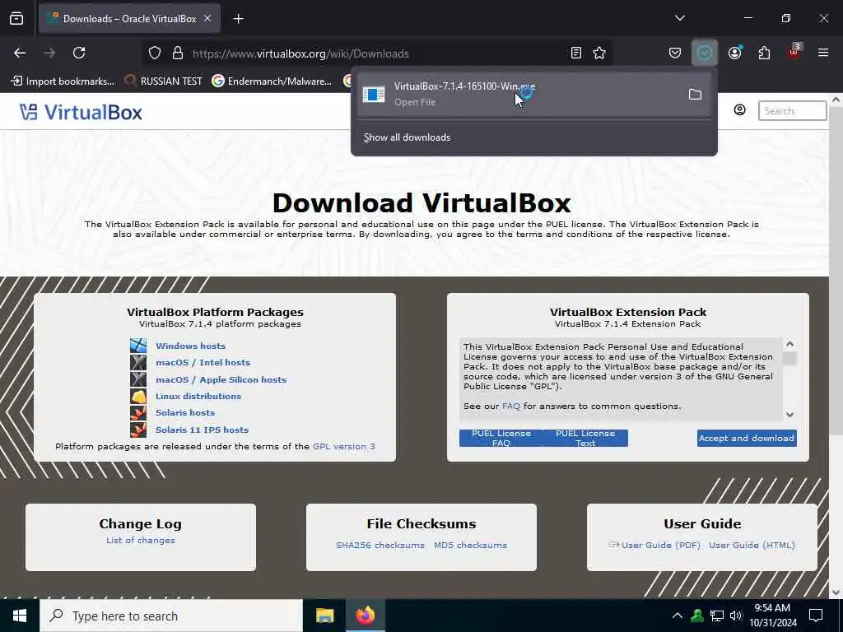Open the Endermanch/Malware bookmark
Image resolution: width=843 pixels, height=632 pixels.
(x=272, y=81)
